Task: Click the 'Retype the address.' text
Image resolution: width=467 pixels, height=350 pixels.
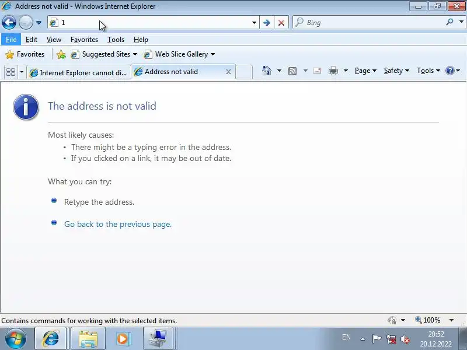Action: (99, 202)
